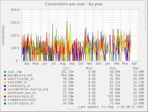Click the Min: column header
Viewport: 148px width, 112px height.
pyautogui.click(x=90, y=68)
